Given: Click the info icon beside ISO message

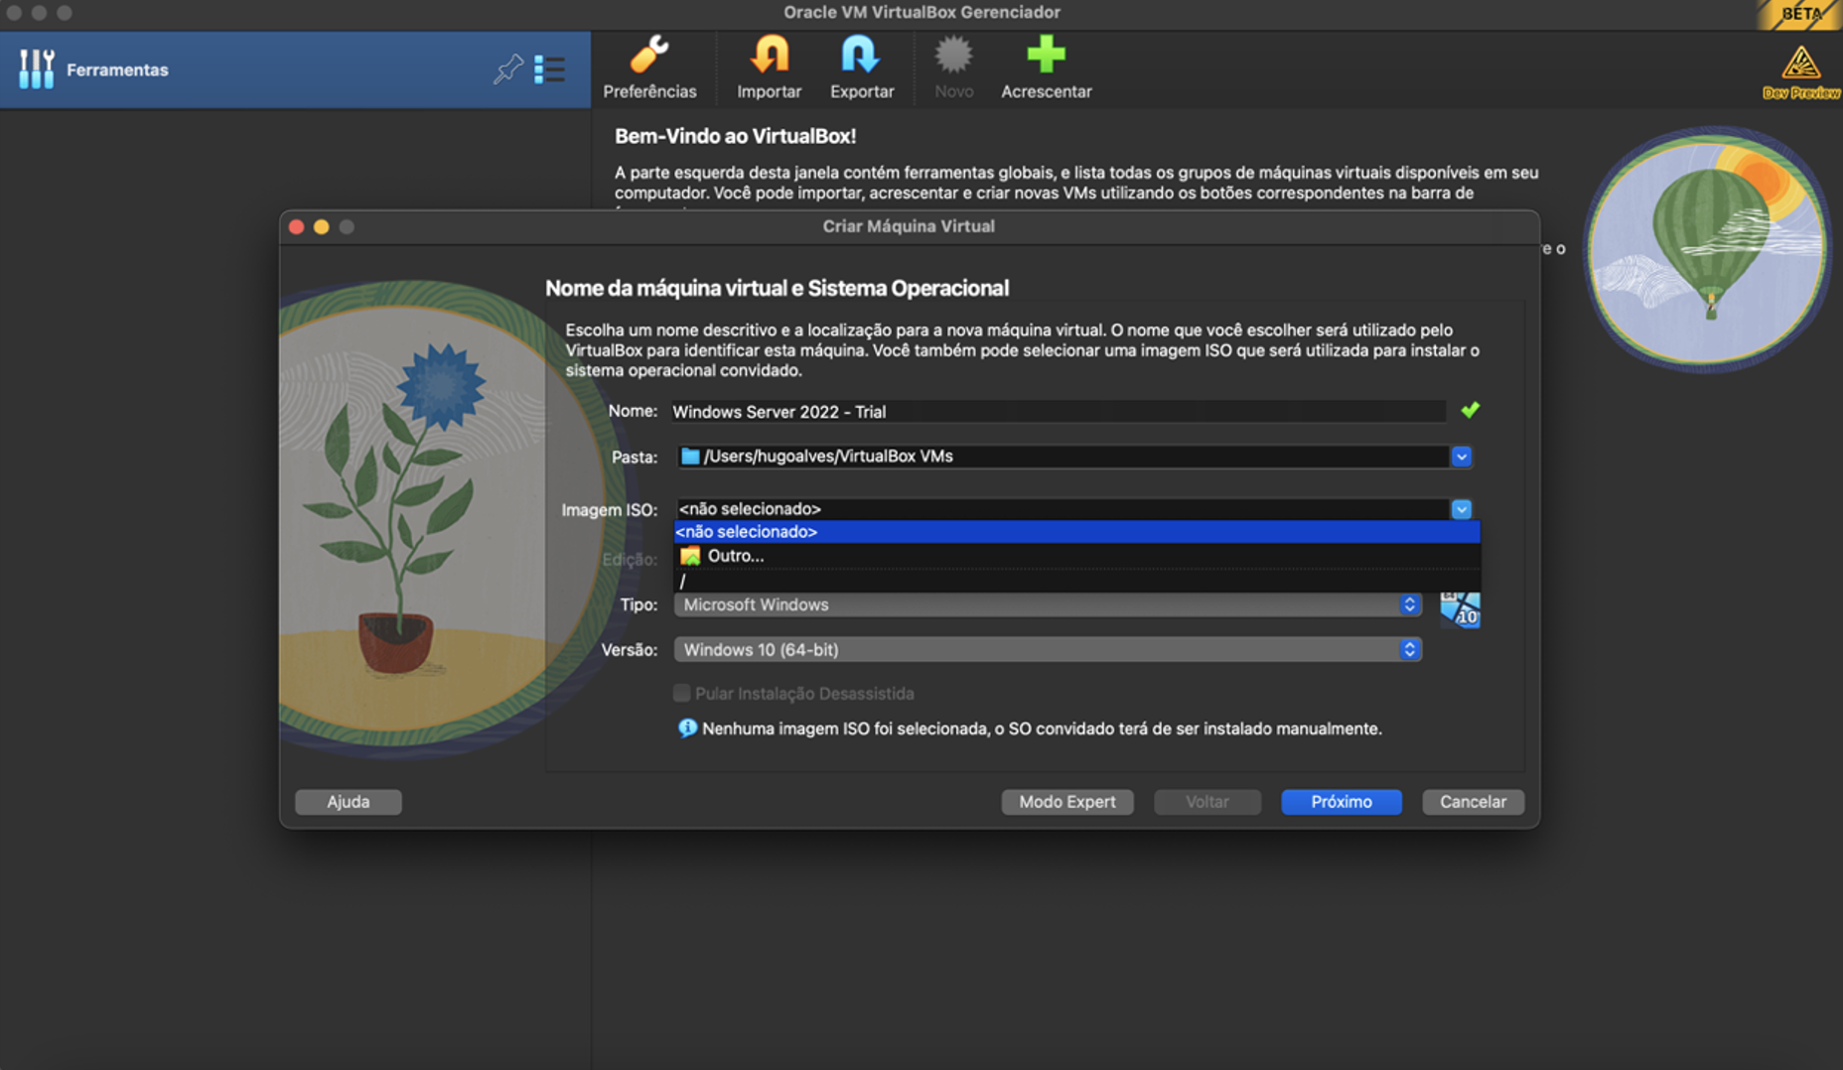Looking at the screenshot, I should (686, 728).
